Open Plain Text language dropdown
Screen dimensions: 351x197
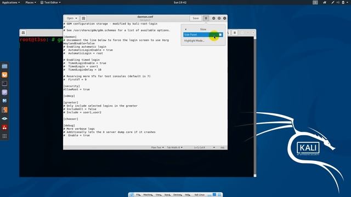pyautogui.click(x=157, y=147)
